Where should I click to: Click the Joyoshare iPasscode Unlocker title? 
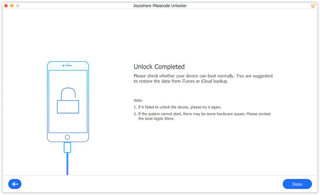click(x=160, y=6)
